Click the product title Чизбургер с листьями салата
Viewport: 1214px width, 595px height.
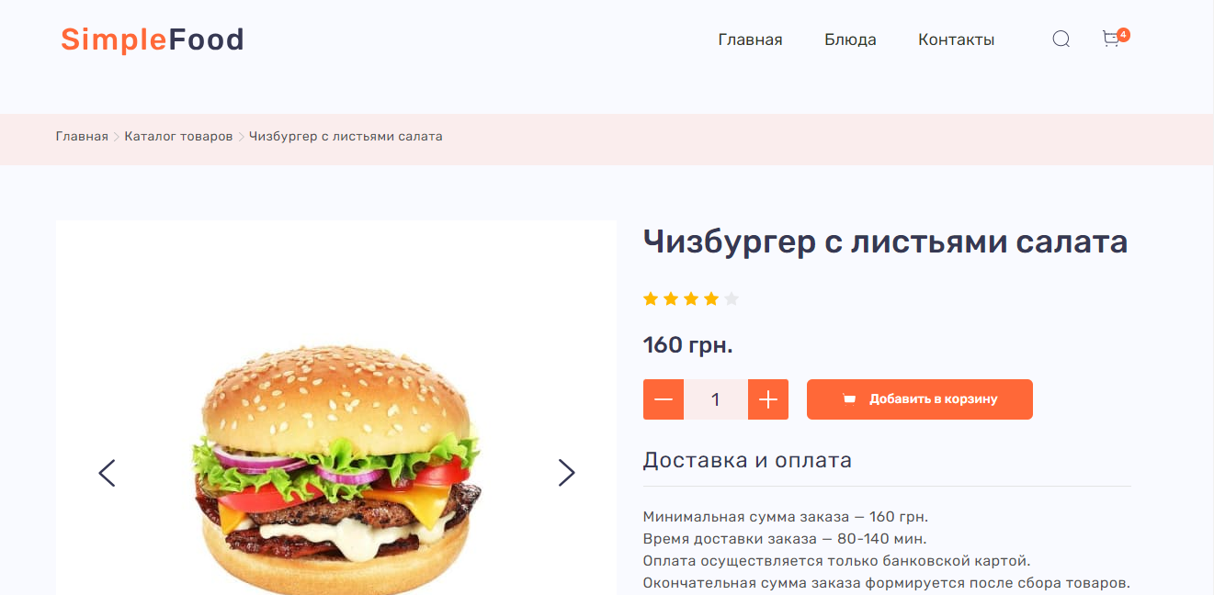tap(885, 242)
